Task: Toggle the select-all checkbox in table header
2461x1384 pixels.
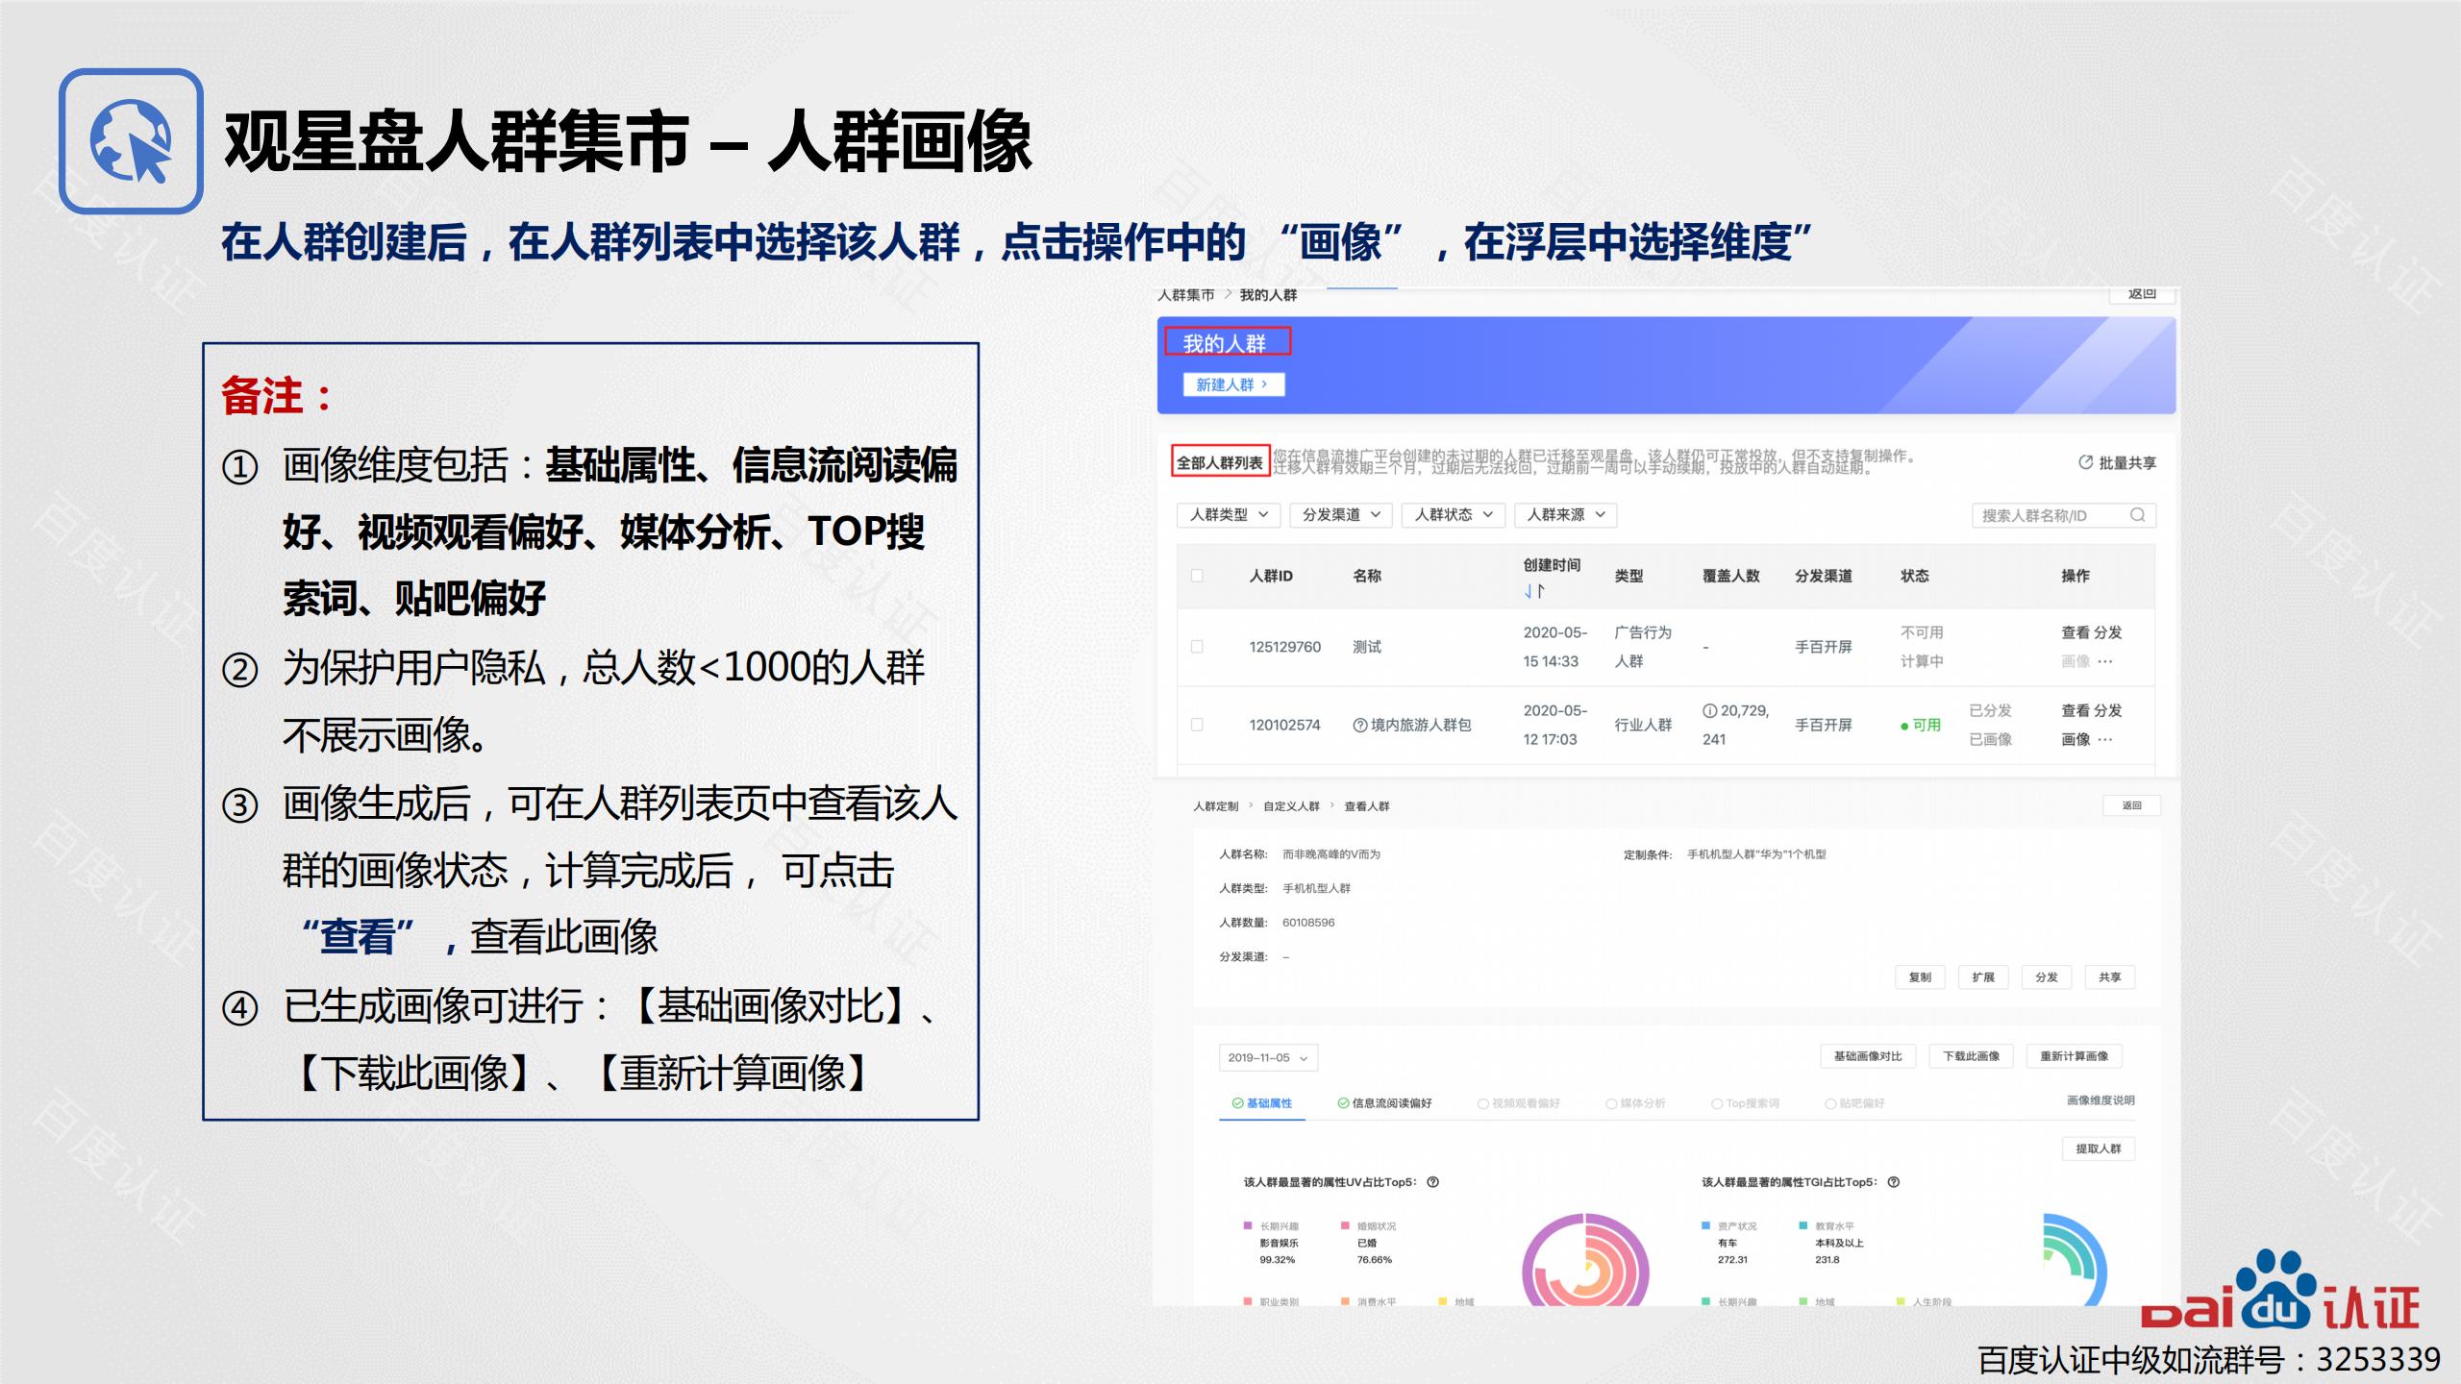Action: click(1197, 576)
